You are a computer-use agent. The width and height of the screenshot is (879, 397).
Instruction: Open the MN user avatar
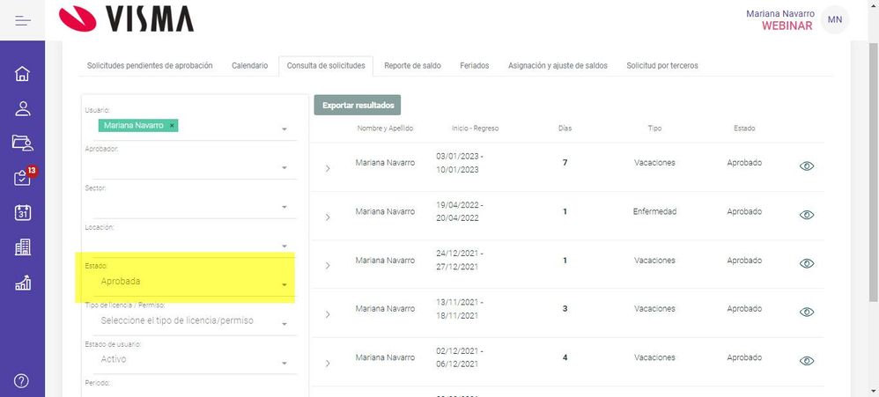pos(835,20)
